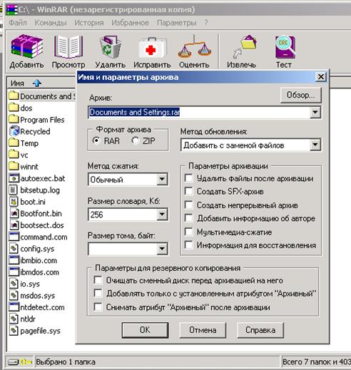Expand the Размер словаря dropdown
Viewport: 351px width, 370px height.
[162, 214]
